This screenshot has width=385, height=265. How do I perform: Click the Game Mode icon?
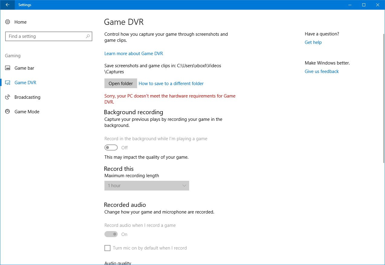click(8, 112)
